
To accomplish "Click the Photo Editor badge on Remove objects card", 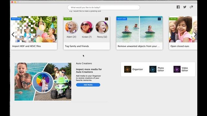I will (159, 19).
